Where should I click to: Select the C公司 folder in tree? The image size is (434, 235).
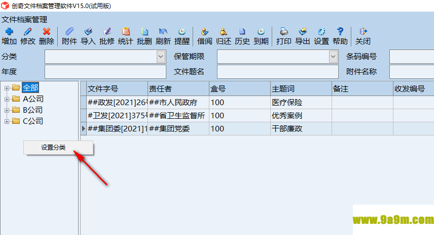point(32,121)
